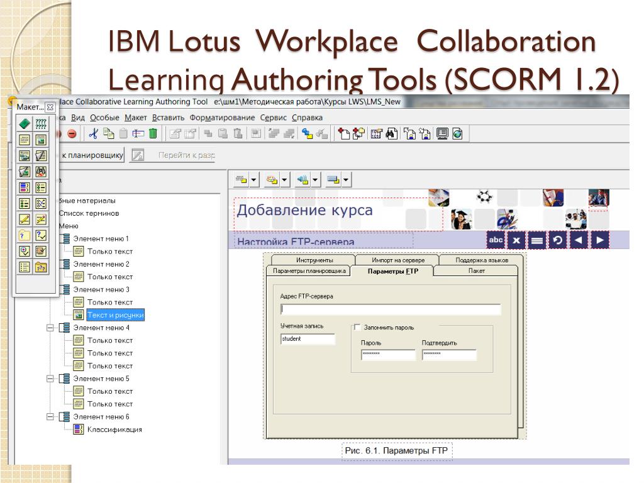The width and height of the screenshot is (644, 483).
Task: Collapse the Элемент меню 6 tree node
Action: [50, 417]
